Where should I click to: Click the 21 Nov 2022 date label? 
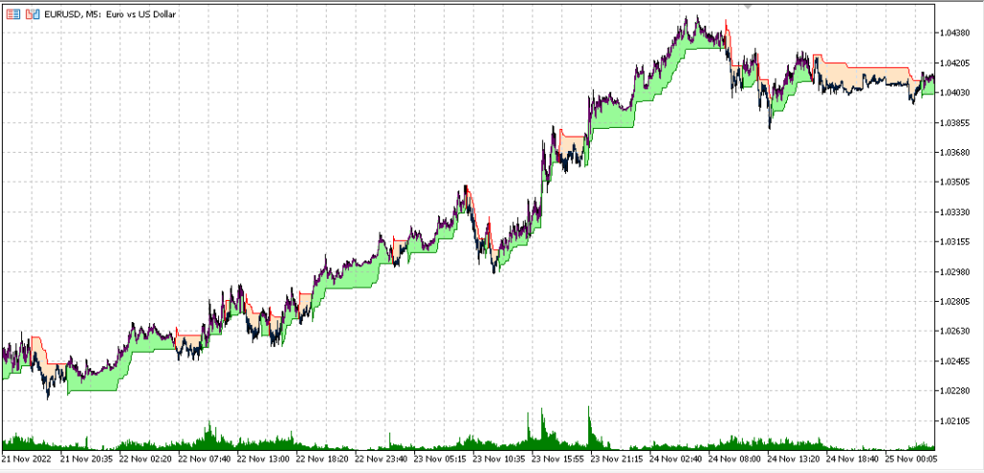tap(29, 460)
